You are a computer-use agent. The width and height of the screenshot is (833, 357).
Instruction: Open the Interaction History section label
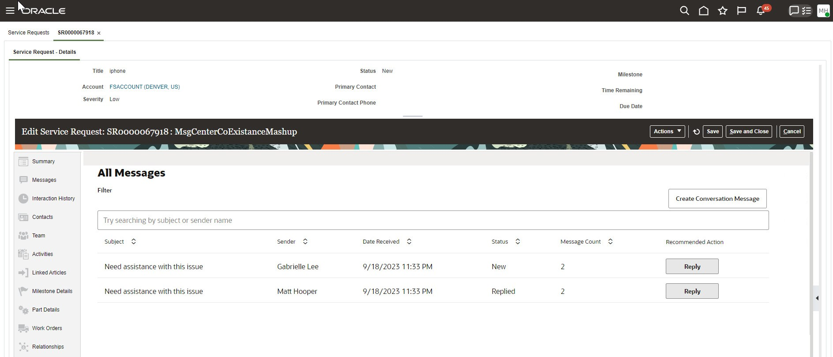[53, 199]
